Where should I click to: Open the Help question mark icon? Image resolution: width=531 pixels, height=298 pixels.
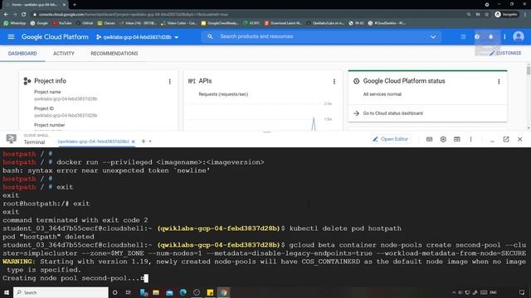477,36
